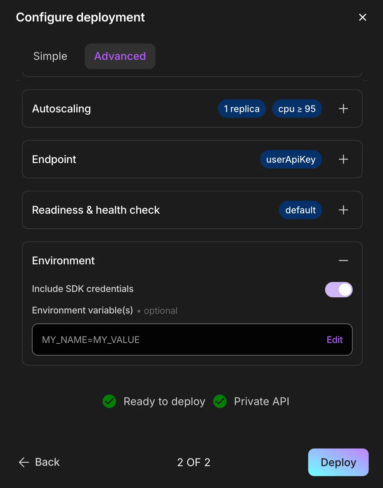Image resolution: width=383 pixels, height=488 pixels.
Task: Click the Environment section title
Action: 63,260
